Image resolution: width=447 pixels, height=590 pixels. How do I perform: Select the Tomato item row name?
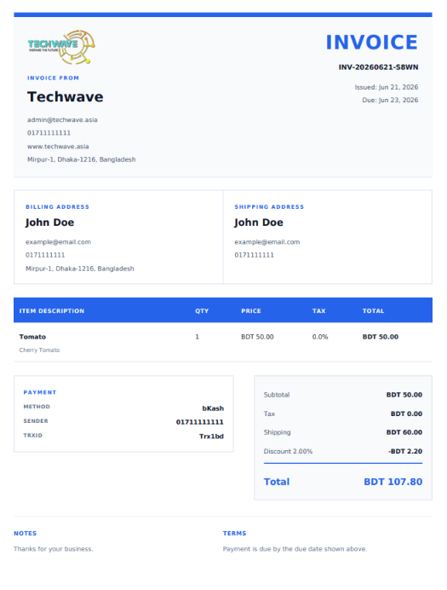pyautogui.click(x=32, y=337)
